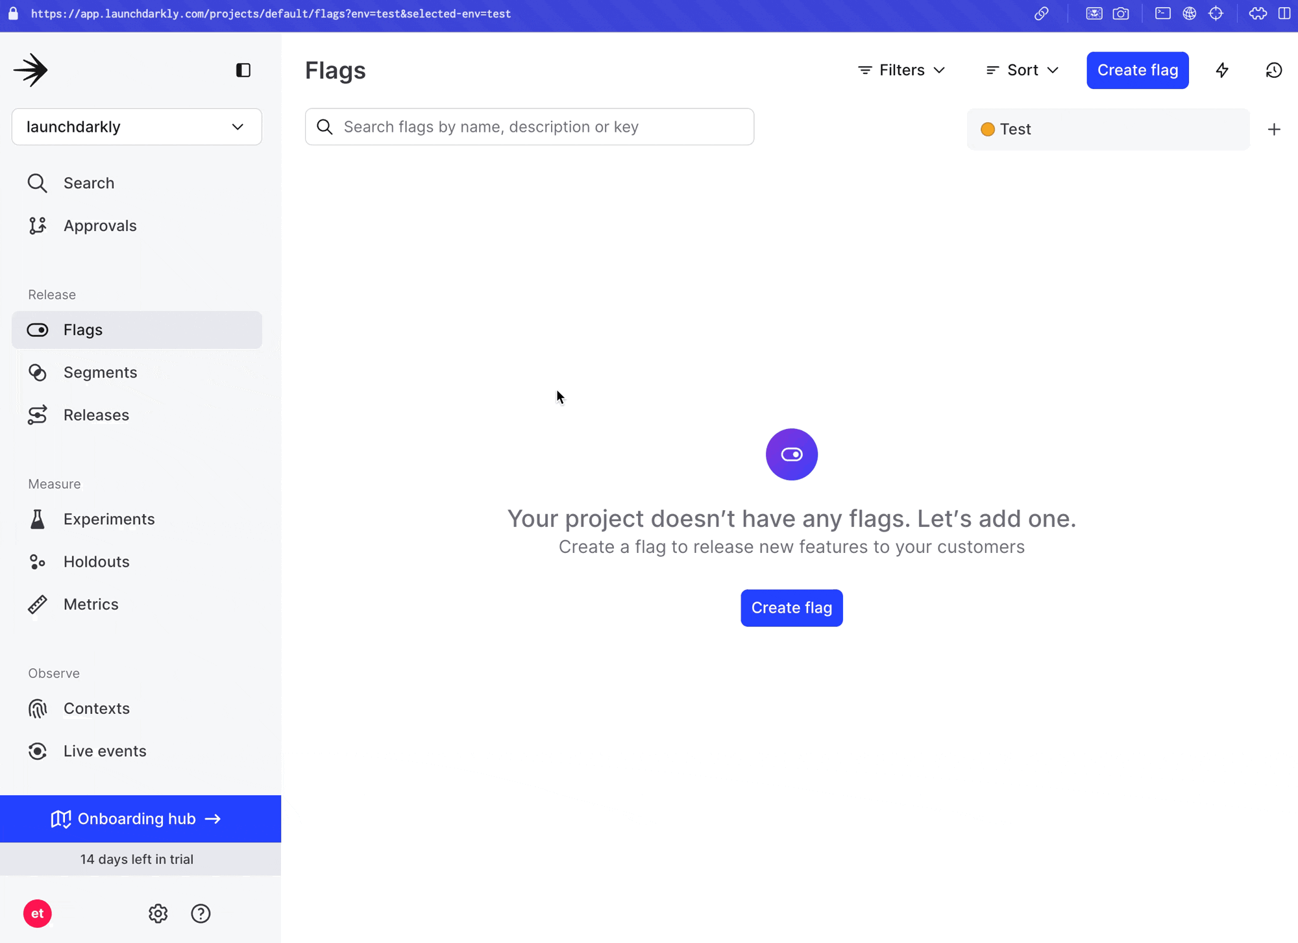Open Contexts under Observe

pyautogui.click(x=137, y=708)
